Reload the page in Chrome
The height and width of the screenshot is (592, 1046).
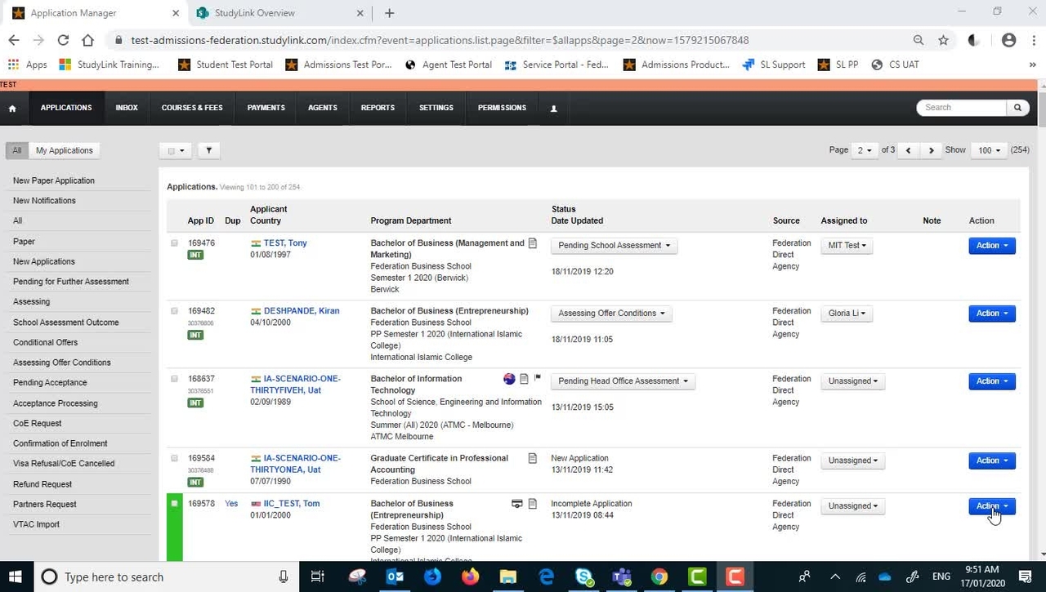click(x=63, y=40)
